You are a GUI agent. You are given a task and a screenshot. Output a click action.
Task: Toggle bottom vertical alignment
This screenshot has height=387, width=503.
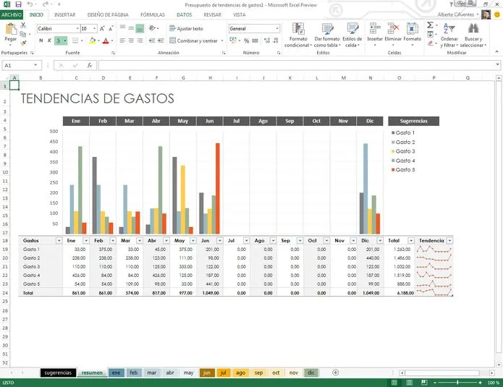pos(140,28)
